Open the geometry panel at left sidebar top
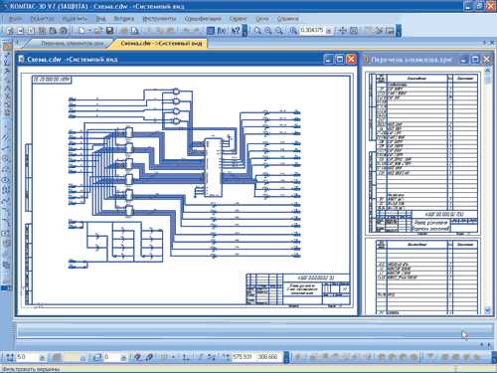The height and width of the screenshot is (373, 497). pyautogui.click(x=7, y=47)
